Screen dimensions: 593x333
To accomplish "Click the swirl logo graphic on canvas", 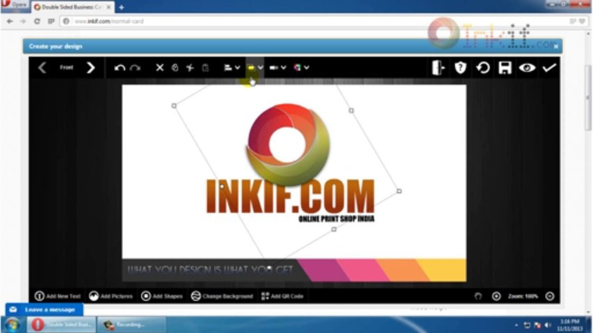I will tap(288, 144).
